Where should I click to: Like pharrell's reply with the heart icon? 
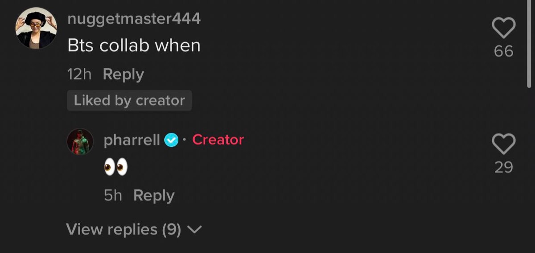pyautogui.click(x=503, y=144)
